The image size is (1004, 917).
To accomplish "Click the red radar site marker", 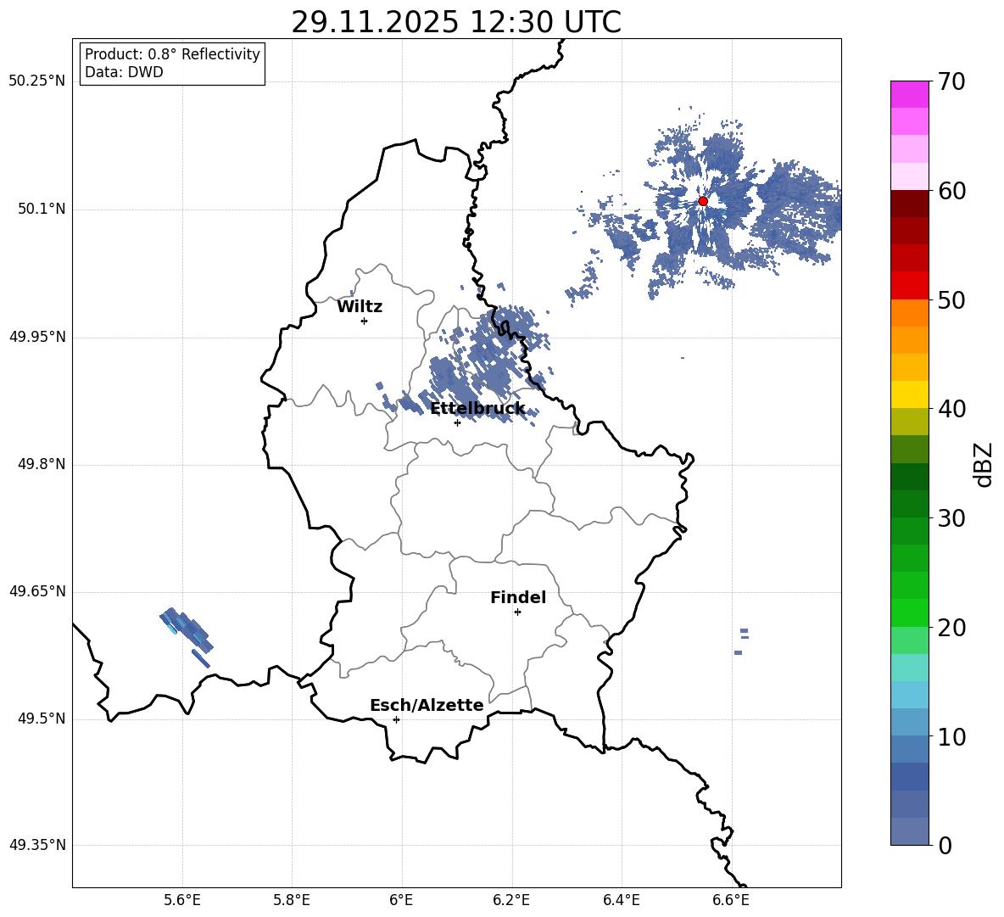I will point(702,201).
